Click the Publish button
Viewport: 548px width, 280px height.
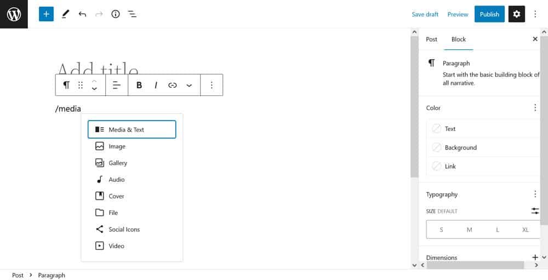point(489,14)
